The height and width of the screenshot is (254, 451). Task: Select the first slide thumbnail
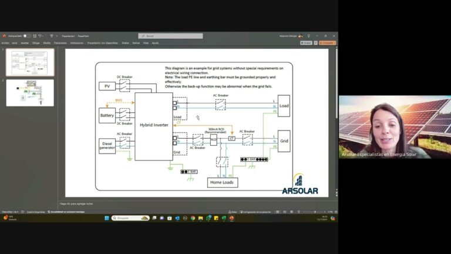click(30, 62)
